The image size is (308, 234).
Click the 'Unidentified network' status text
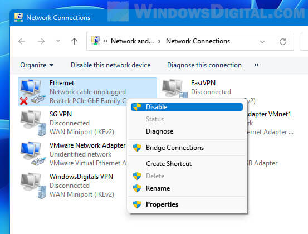(81, 154)
